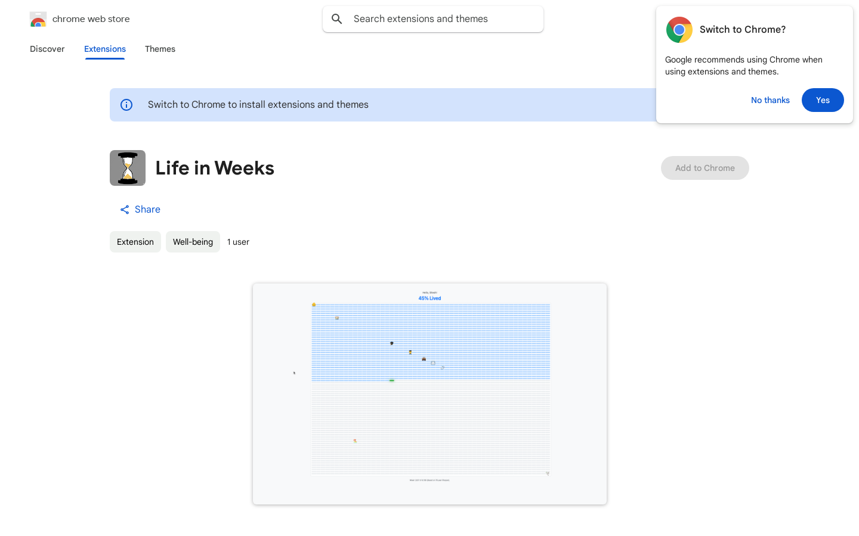The image size is (859, 536).
Task: Click the Add to Chrome button
Action: point(705,168)
